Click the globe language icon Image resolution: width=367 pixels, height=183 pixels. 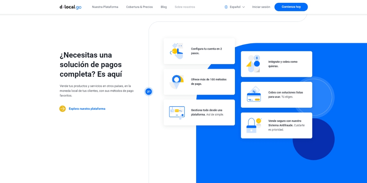point(226,7)
